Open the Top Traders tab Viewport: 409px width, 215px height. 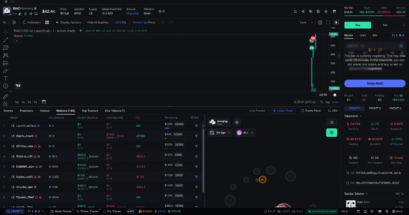coord(90,111)
